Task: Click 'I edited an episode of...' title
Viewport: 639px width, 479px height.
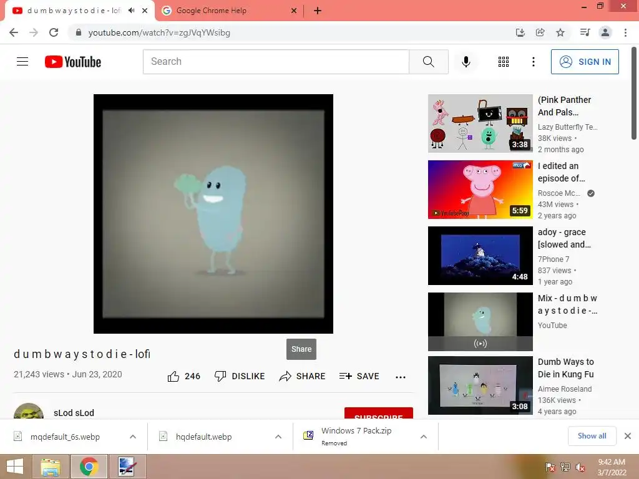Action: 561,172
